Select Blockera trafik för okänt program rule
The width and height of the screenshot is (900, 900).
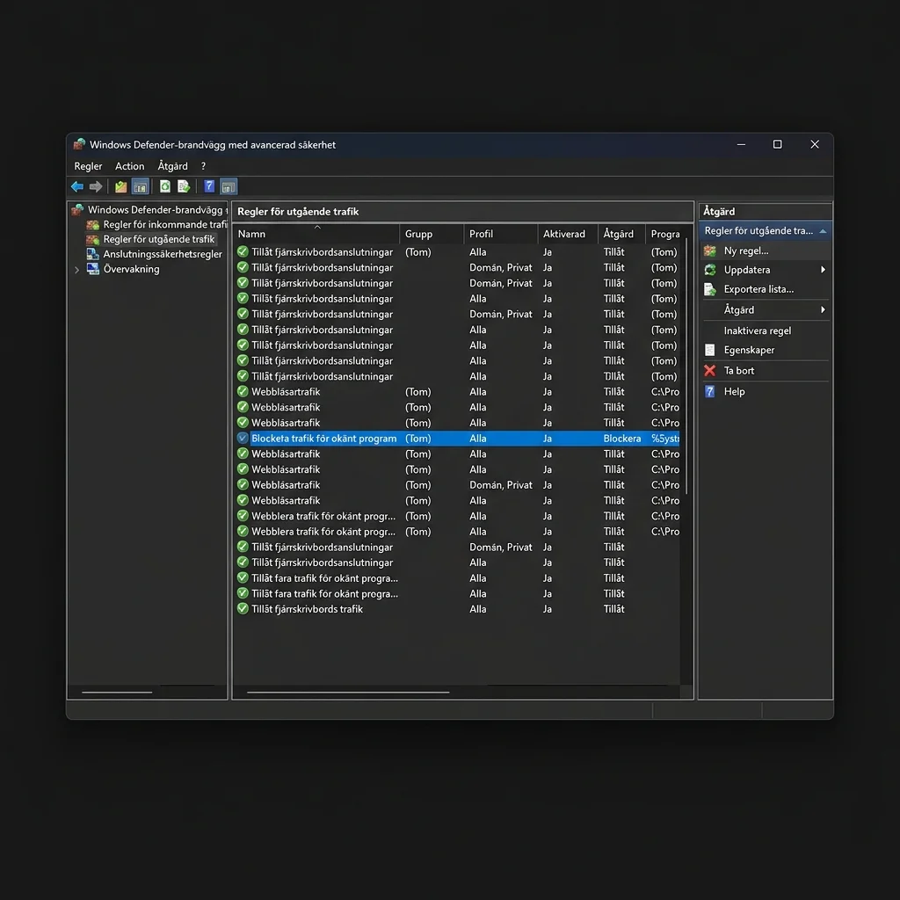[457, 439]
